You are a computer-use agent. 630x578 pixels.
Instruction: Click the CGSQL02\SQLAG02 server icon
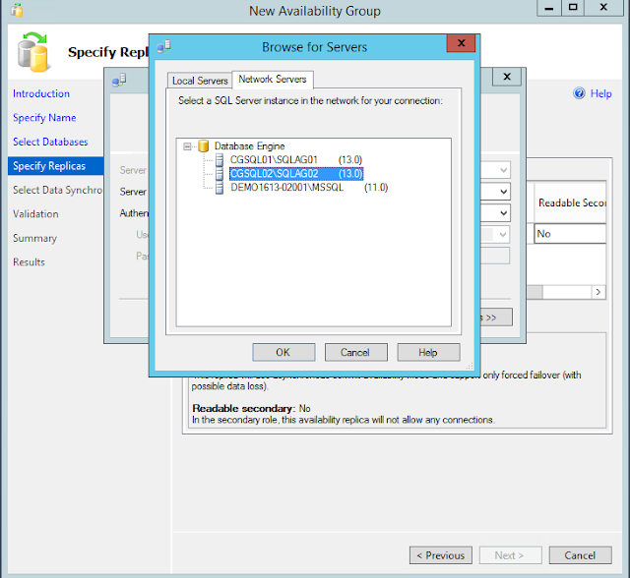coord(220,174)
